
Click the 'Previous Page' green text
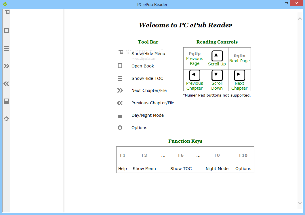click(x=195, y=61)
